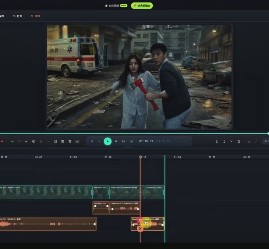Select the short Seedance 2.0... audio clip
269x249 pixels.
pos(101,208)
